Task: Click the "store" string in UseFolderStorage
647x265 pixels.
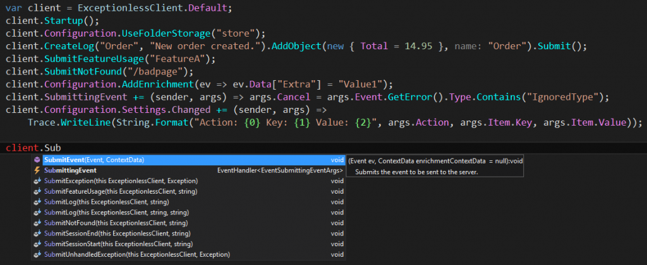Action: [239, 33]
